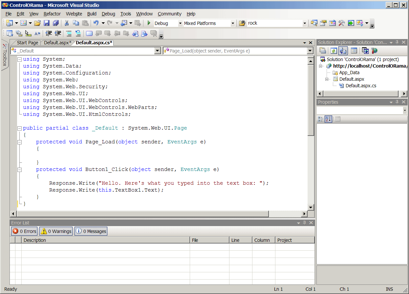
Task: Open the Refactor menu
Action: pos(52,14)
